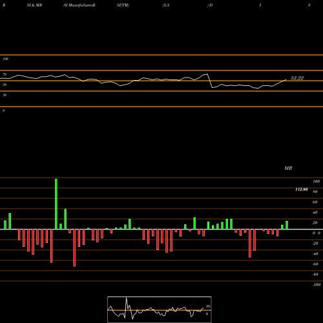323x323 pixels.
Task: Click the deepest red MR histogram bar
Action: [74, 248]
